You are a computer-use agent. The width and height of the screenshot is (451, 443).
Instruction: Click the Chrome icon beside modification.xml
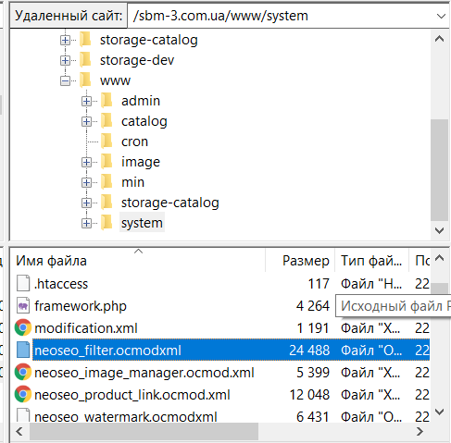tap(23, 327)
